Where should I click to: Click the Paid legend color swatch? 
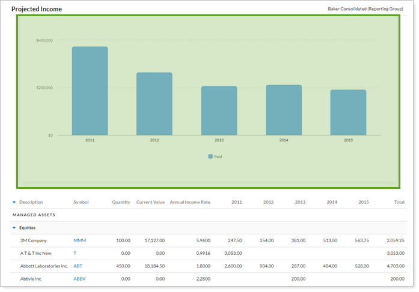(x=210, y=156)
